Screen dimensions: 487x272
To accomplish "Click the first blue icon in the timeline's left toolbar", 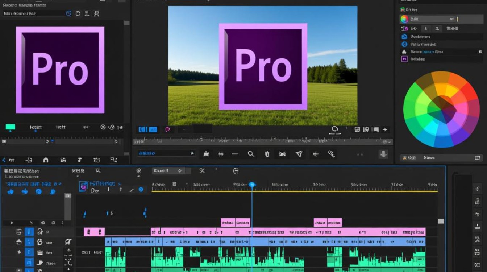I will [11, 191].
